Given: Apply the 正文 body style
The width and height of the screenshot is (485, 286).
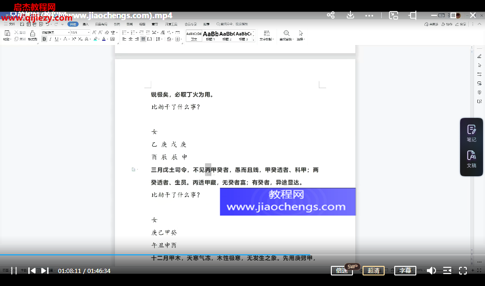Looking at the screenshot, I should pos(194,36).
